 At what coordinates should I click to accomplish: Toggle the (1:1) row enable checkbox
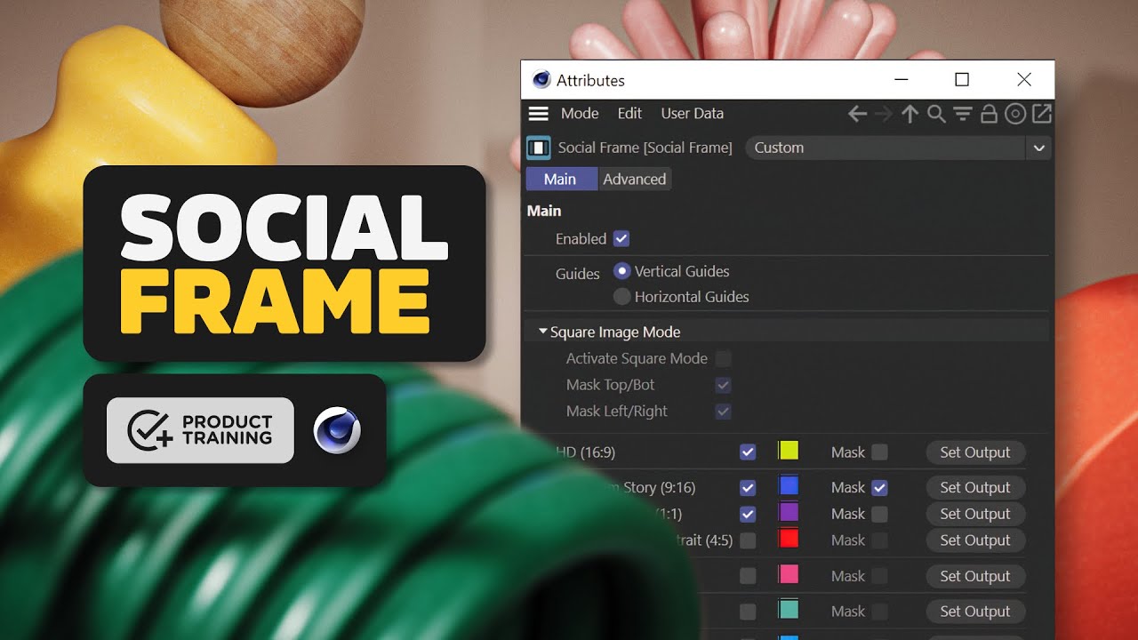748,514
